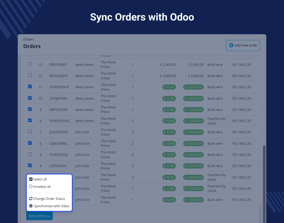
Task: Click the £ 3,600.00 badge for order 7
Action: coord(193,132)
